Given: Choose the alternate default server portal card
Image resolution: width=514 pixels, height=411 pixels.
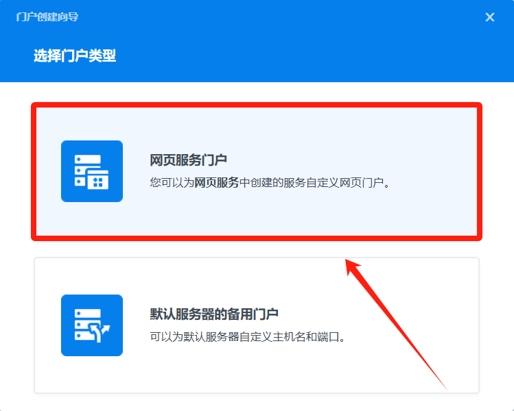Looking at the screenshot, I should [257, 325].
